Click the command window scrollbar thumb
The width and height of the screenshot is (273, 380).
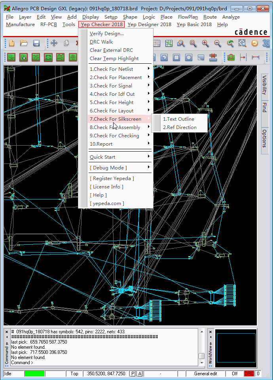(x=201, y=356)
